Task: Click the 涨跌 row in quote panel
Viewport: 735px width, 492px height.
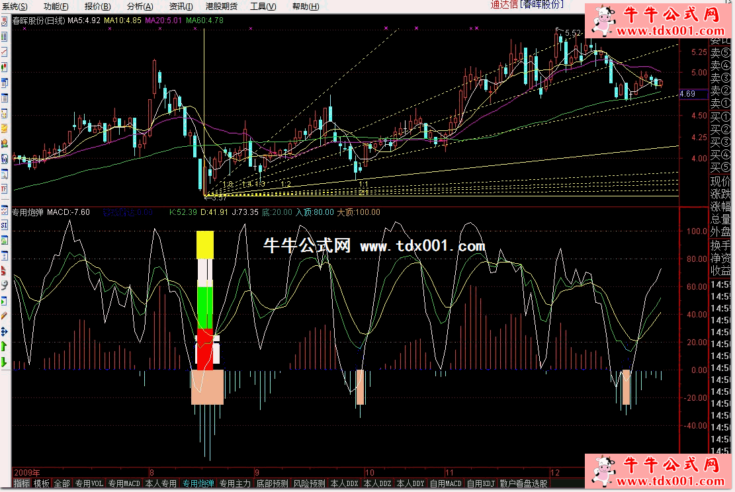Action: click(720, 194)
